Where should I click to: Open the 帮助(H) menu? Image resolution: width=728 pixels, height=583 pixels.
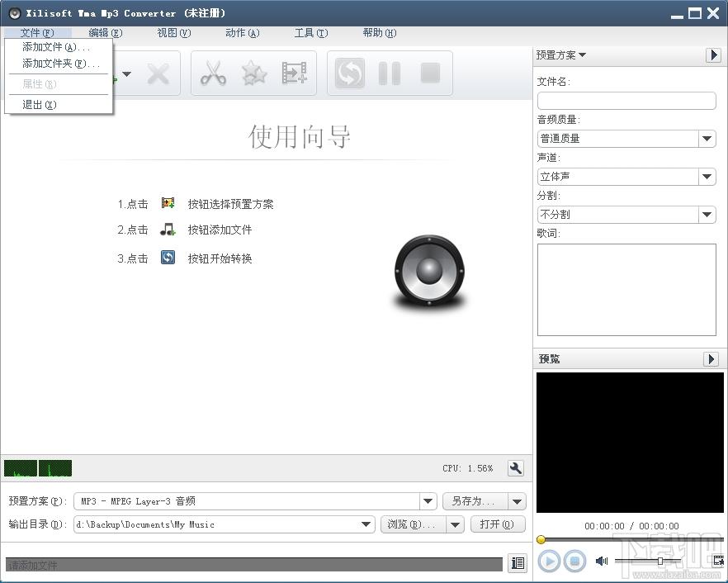[x=380, y=32]
